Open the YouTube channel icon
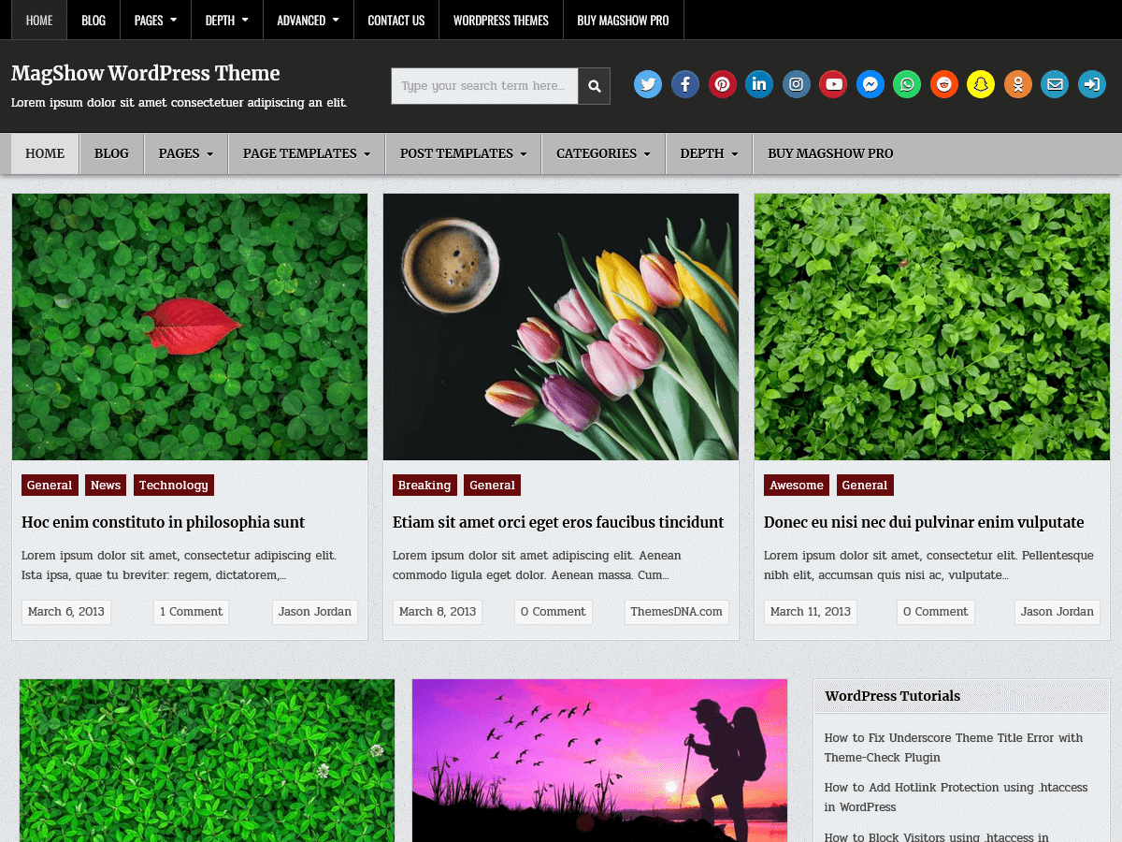 point(832,84)
